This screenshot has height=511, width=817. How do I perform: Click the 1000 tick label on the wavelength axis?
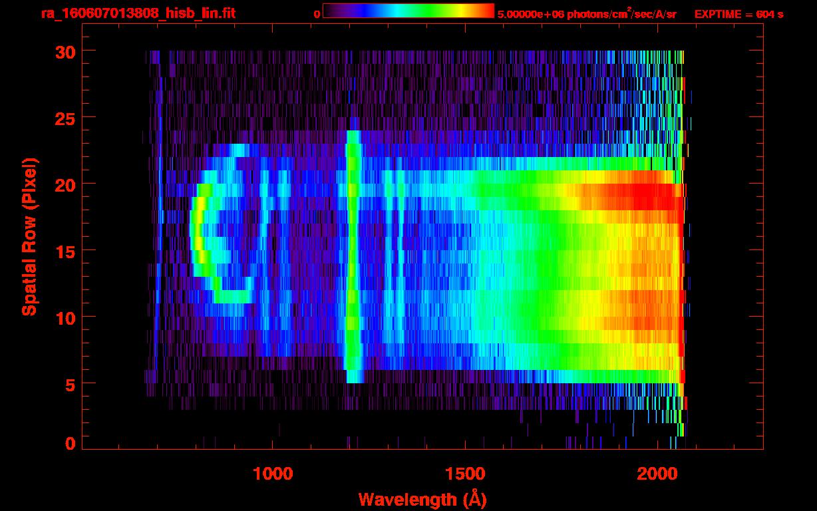pos(273,474)
